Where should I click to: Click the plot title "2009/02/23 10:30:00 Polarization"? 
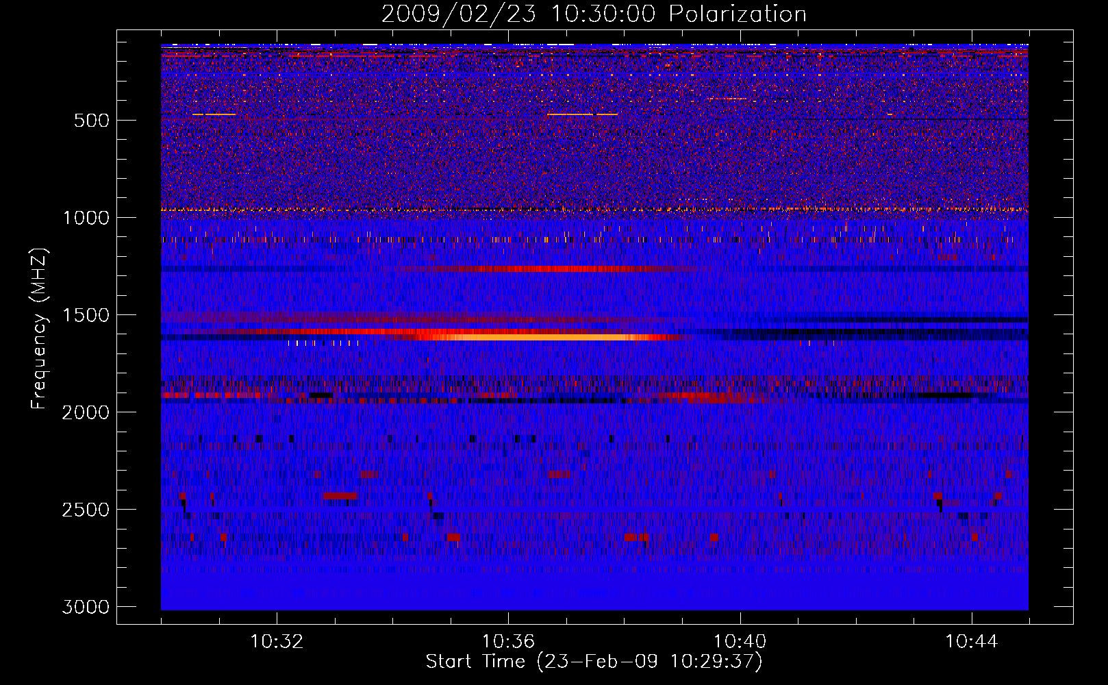pos(594,14)
